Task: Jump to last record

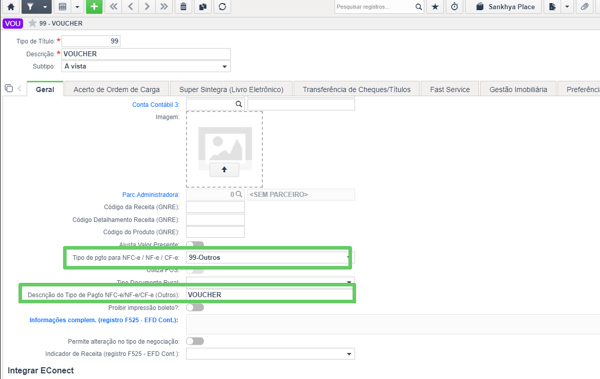Action: tap(164, 7)
